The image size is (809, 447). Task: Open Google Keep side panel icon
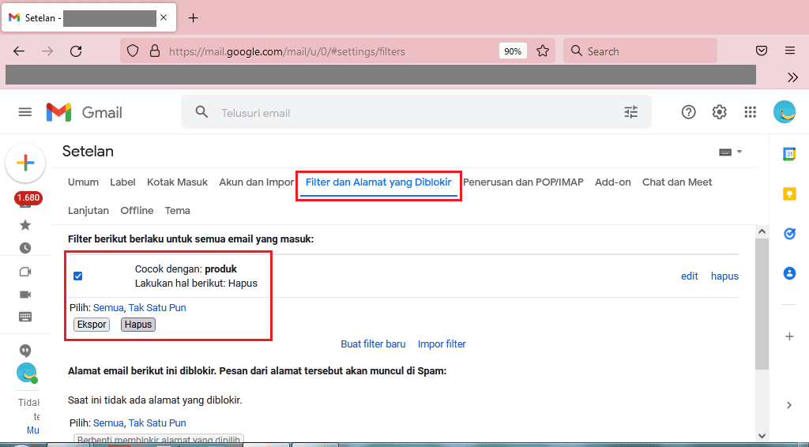pos(789,193)
